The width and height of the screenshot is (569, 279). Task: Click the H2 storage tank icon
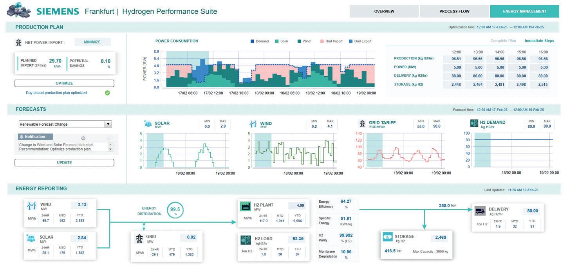pos(388,237)
